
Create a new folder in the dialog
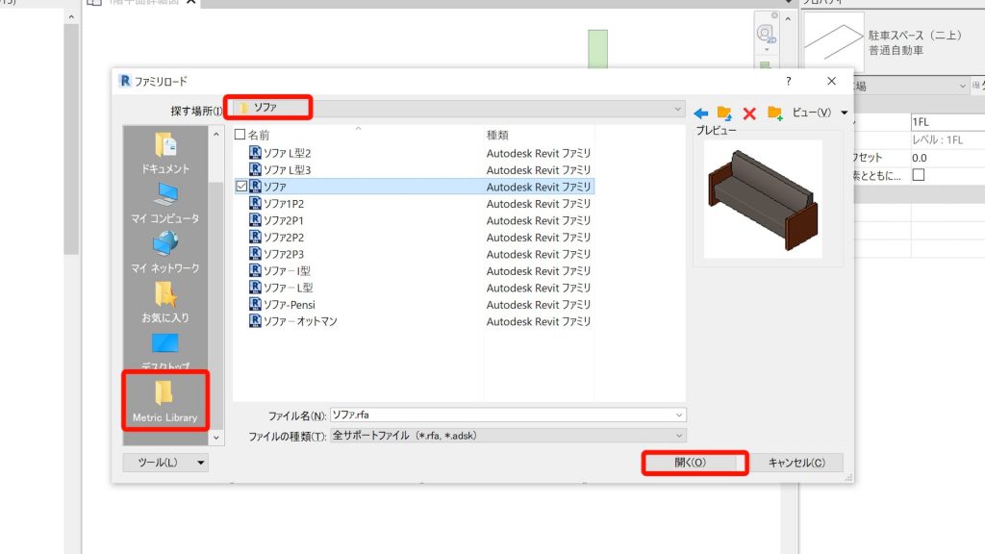774,113
